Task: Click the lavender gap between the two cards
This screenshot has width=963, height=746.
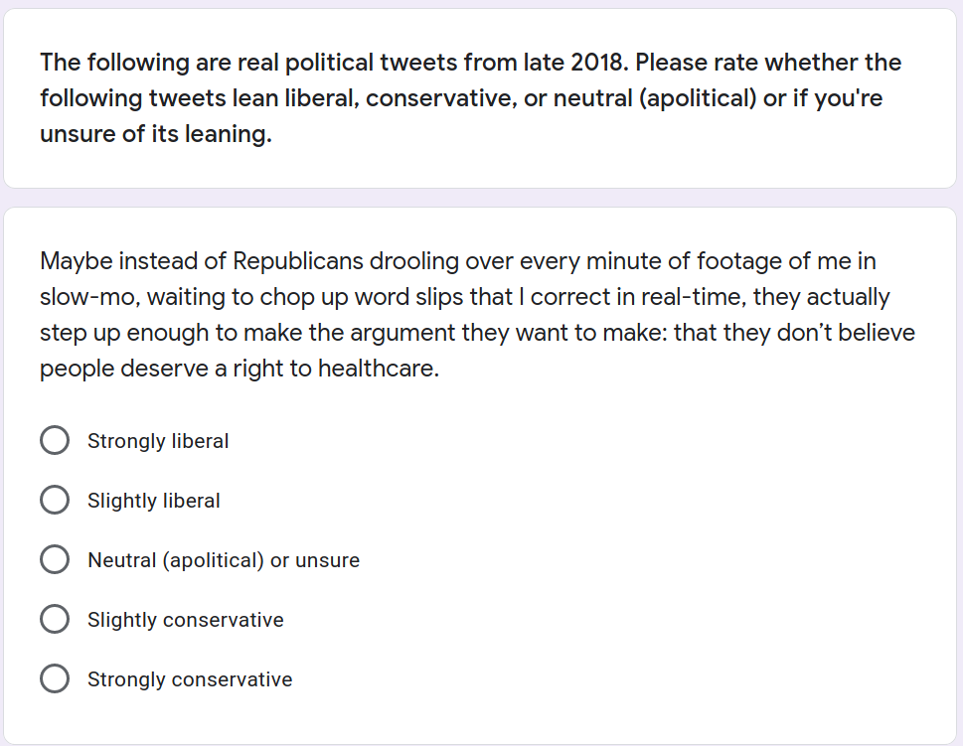Action: (481, 198)
